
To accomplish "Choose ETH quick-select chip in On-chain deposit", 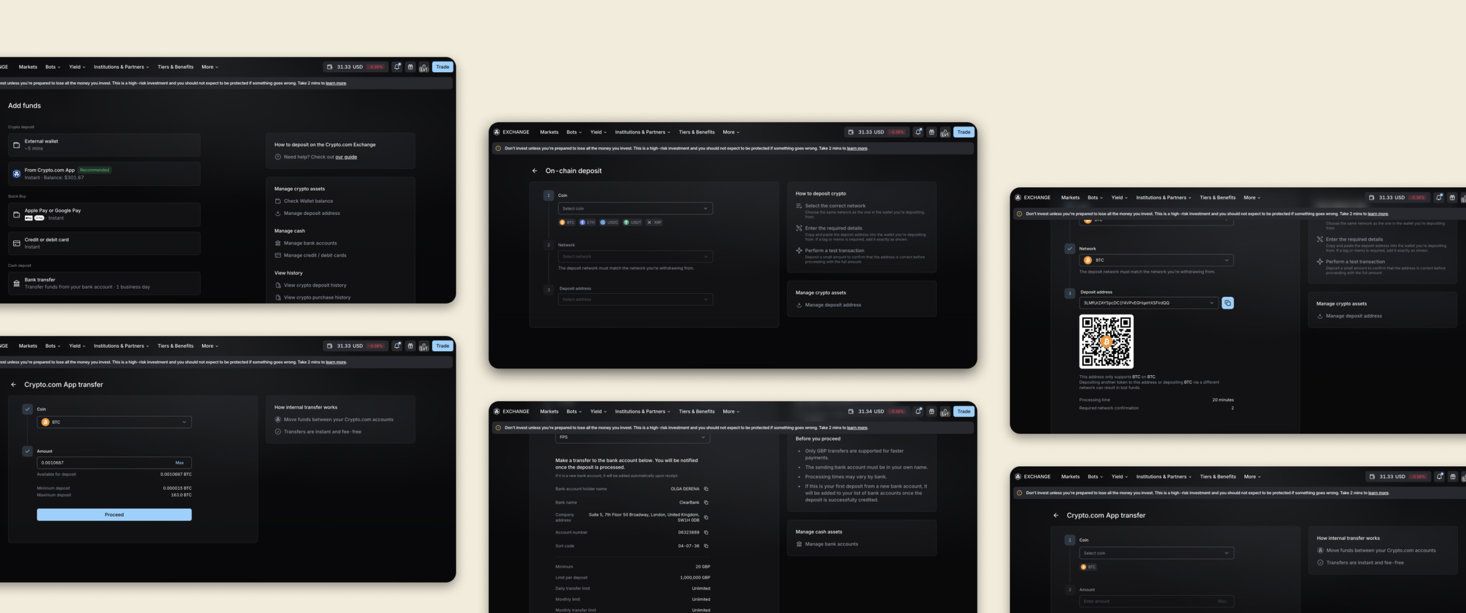I will pyautogui.click(x=588, y=222).
